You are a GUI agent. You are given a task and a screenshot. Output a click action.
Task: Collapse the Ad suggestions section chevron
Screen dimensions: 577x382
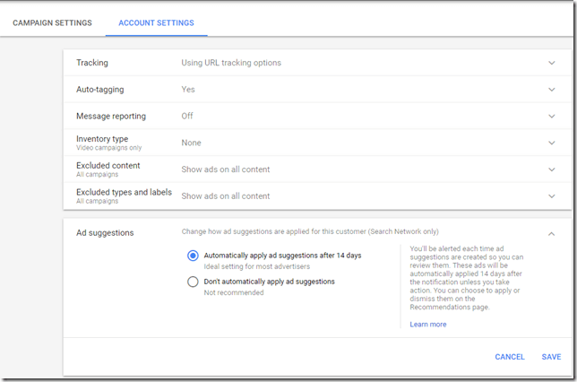(552, 233)
